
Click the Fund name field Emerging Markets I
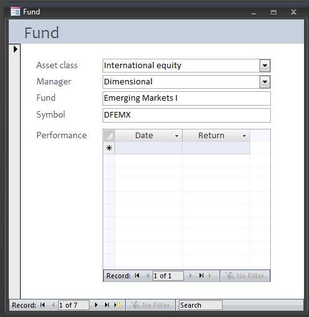click(186, 98)
